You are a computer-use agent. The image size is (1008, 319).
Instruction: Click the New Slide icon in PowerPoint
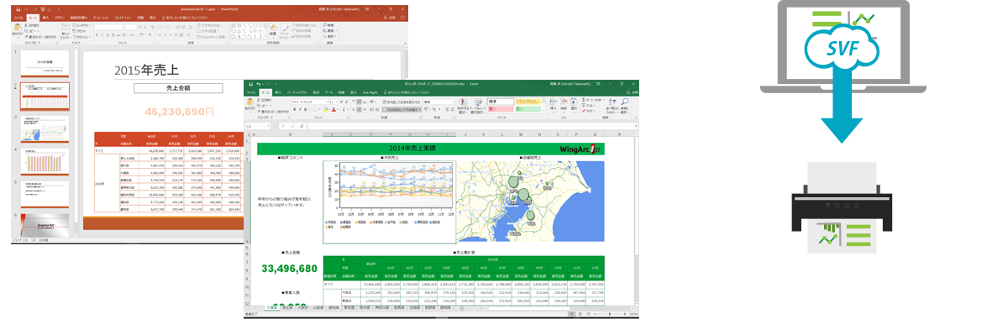pyautogui.click(x=66, y=27)
